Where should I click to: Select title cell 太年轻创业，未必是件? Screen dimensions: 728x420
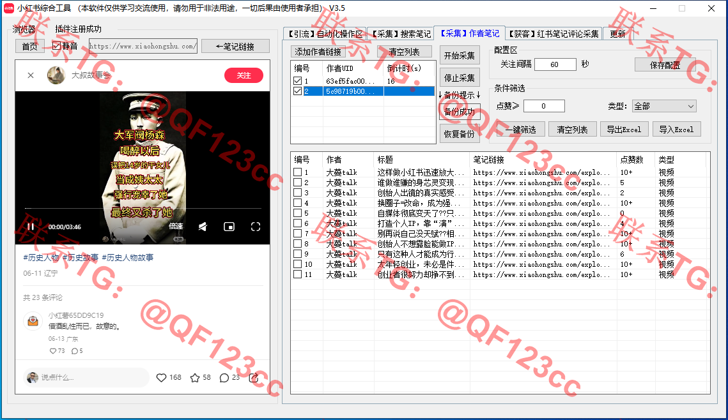[422, 264]
